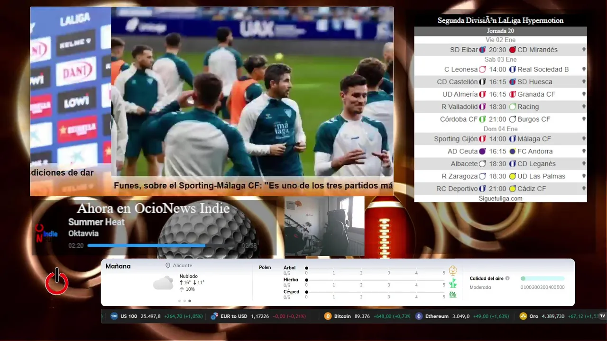Screen dimensions: 607x341
Task: Click the cloudy weather icon
Action: 163,283
